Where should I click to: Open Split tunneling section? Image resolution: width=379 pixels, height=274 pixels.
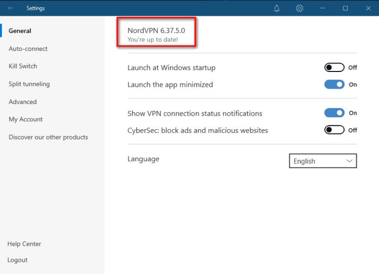(29, 84)
